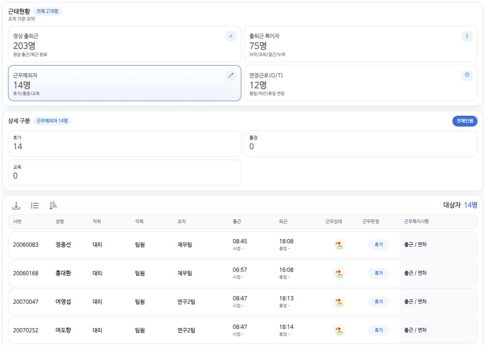Click the 전체 278명 badge
The width and height of the screenshot is (486, 346).
click(x=47, y=11)
